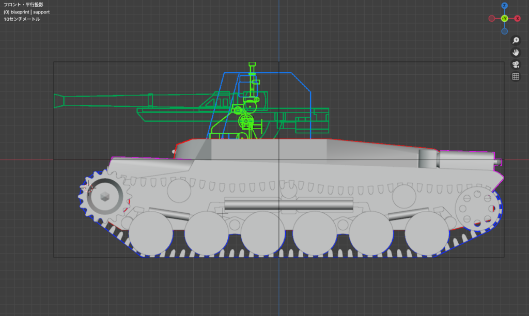Viewport: 529px width, 316px height.
Task: Click the red X axis on gizmo
Action: click(517, 19)
